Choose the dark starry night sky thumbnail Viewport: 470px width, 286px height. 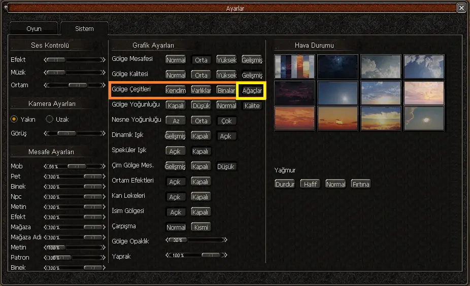point(338,67)
